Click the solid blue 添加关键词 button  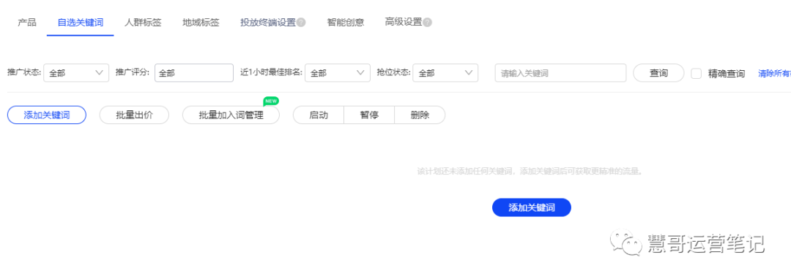[x=532, y=207]
